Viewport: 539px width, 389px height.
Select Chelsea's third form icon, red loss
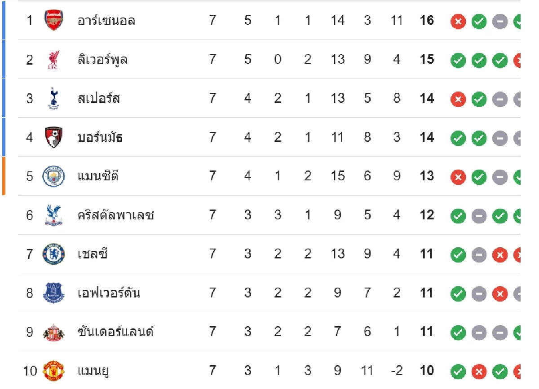[x=499, y=254]
